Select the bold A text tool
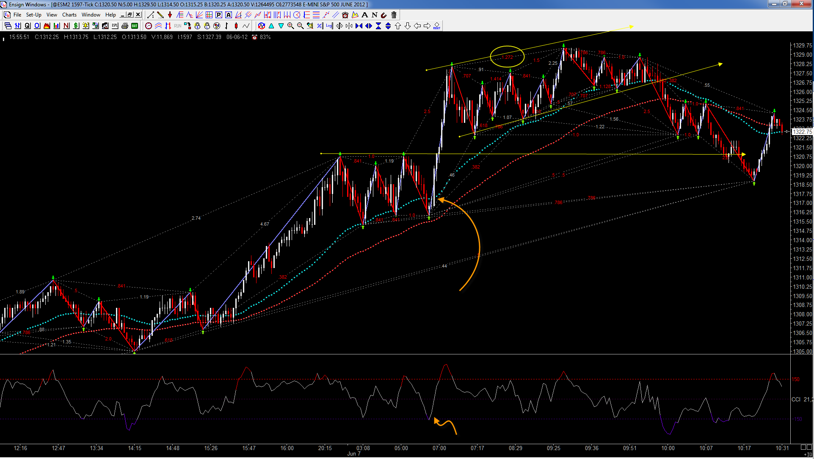 click(365, 15)
